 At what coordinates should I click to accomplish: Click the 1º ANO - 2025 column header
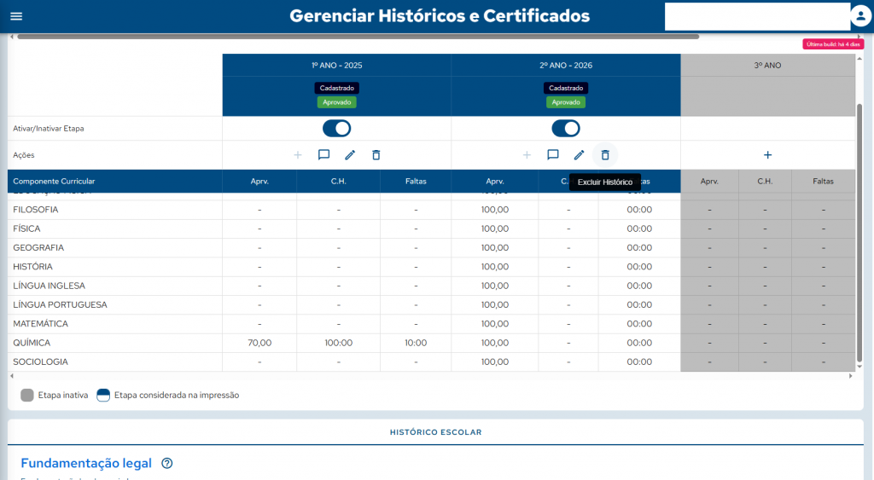(336, 65)
